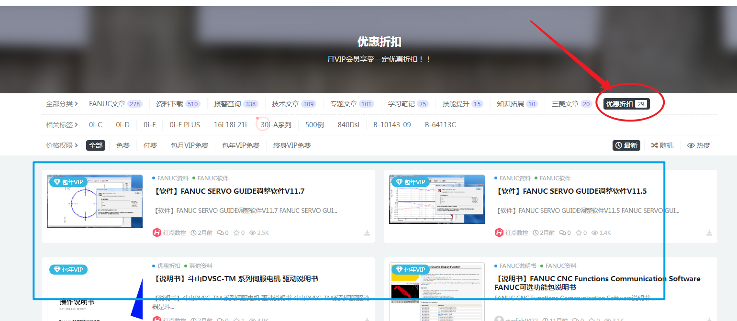Screen dimensions: 737x321
Task: Click the B-10143_09 tag
Action: pos(392,125)
